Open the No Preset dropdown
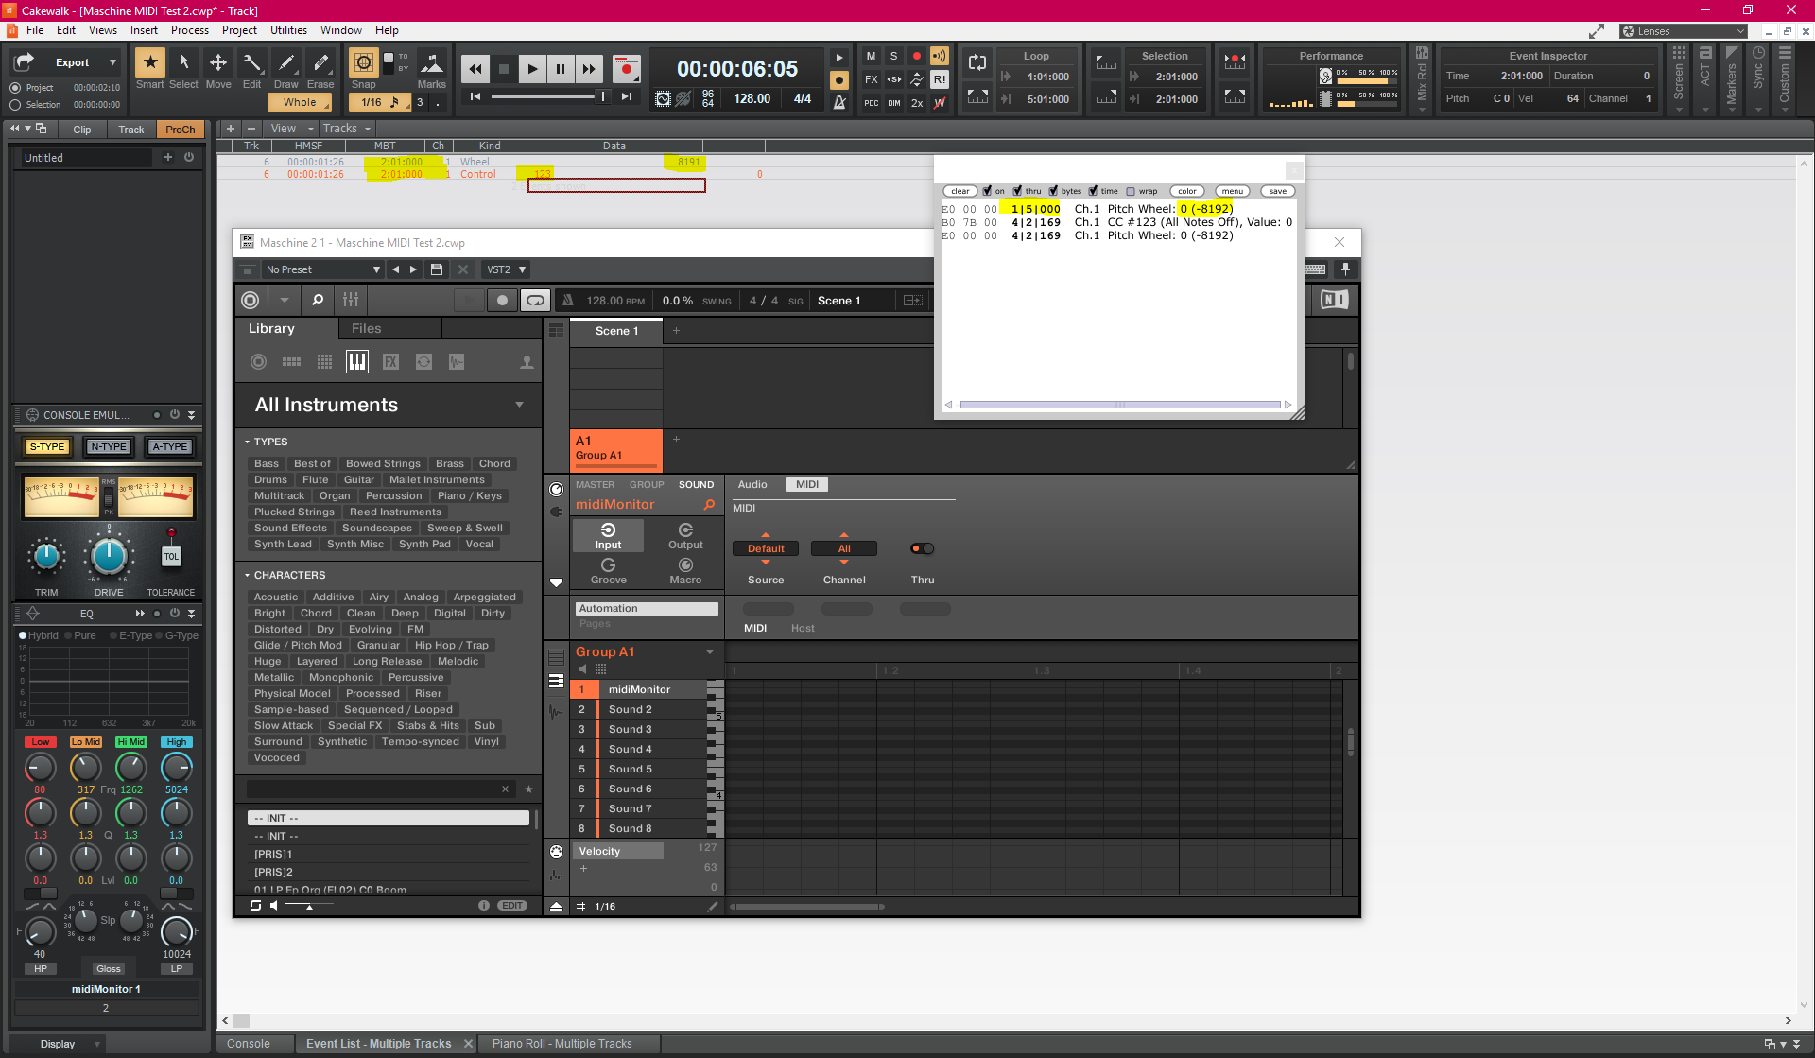 [321, 269]
